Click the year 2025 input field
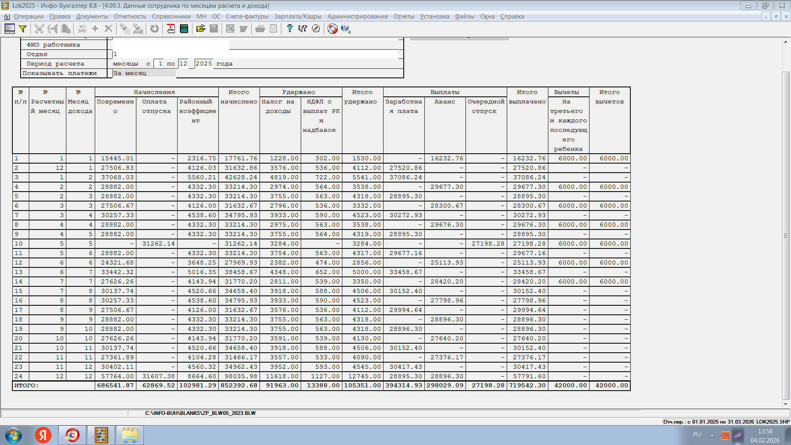 point(204,63)
